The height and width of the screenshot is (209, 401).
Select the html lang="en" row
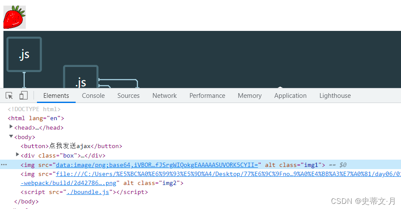(x=36, y=118)
